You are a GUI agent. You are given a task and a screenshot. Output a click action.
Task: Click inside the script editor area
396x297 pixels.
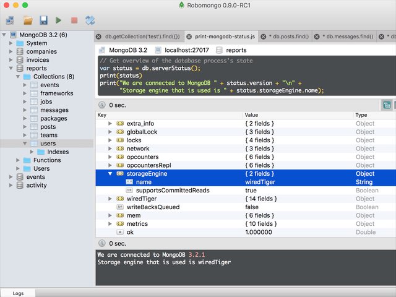[x=246, y=75]
